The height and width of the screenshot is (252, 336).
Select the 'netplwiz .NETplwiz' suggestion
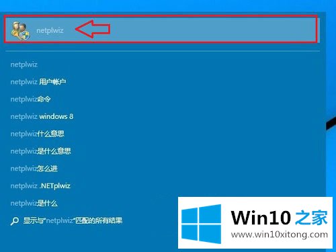pyautogui.click(x=40, y=186)
